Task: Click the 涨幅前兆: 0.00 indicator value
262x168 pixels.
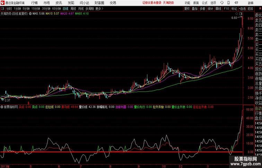Action: point(105,107)
